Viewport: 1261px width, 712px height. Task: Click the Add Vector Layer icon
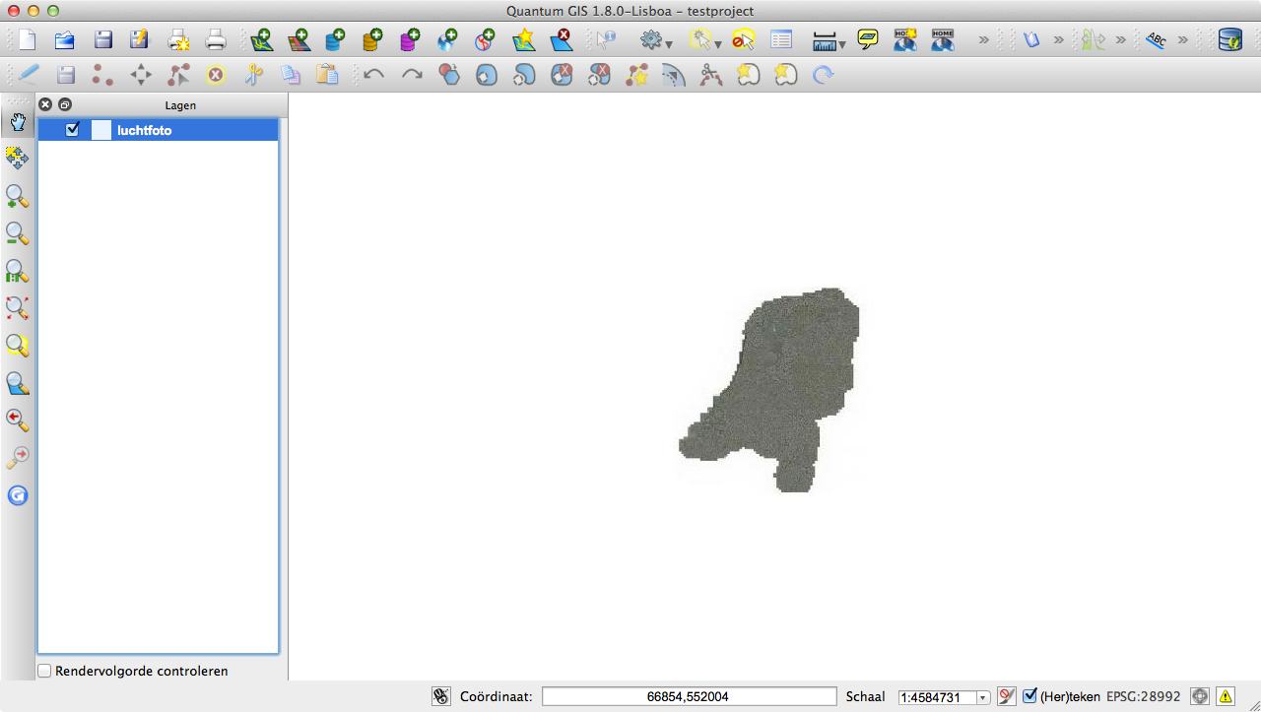pyautogui.click(x=261, y=40)
